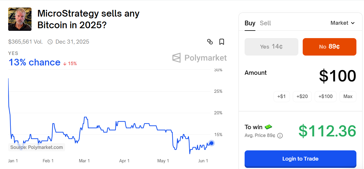Click the money emoji next to To win
Viewport: 364px width, 169px height.
269,127
